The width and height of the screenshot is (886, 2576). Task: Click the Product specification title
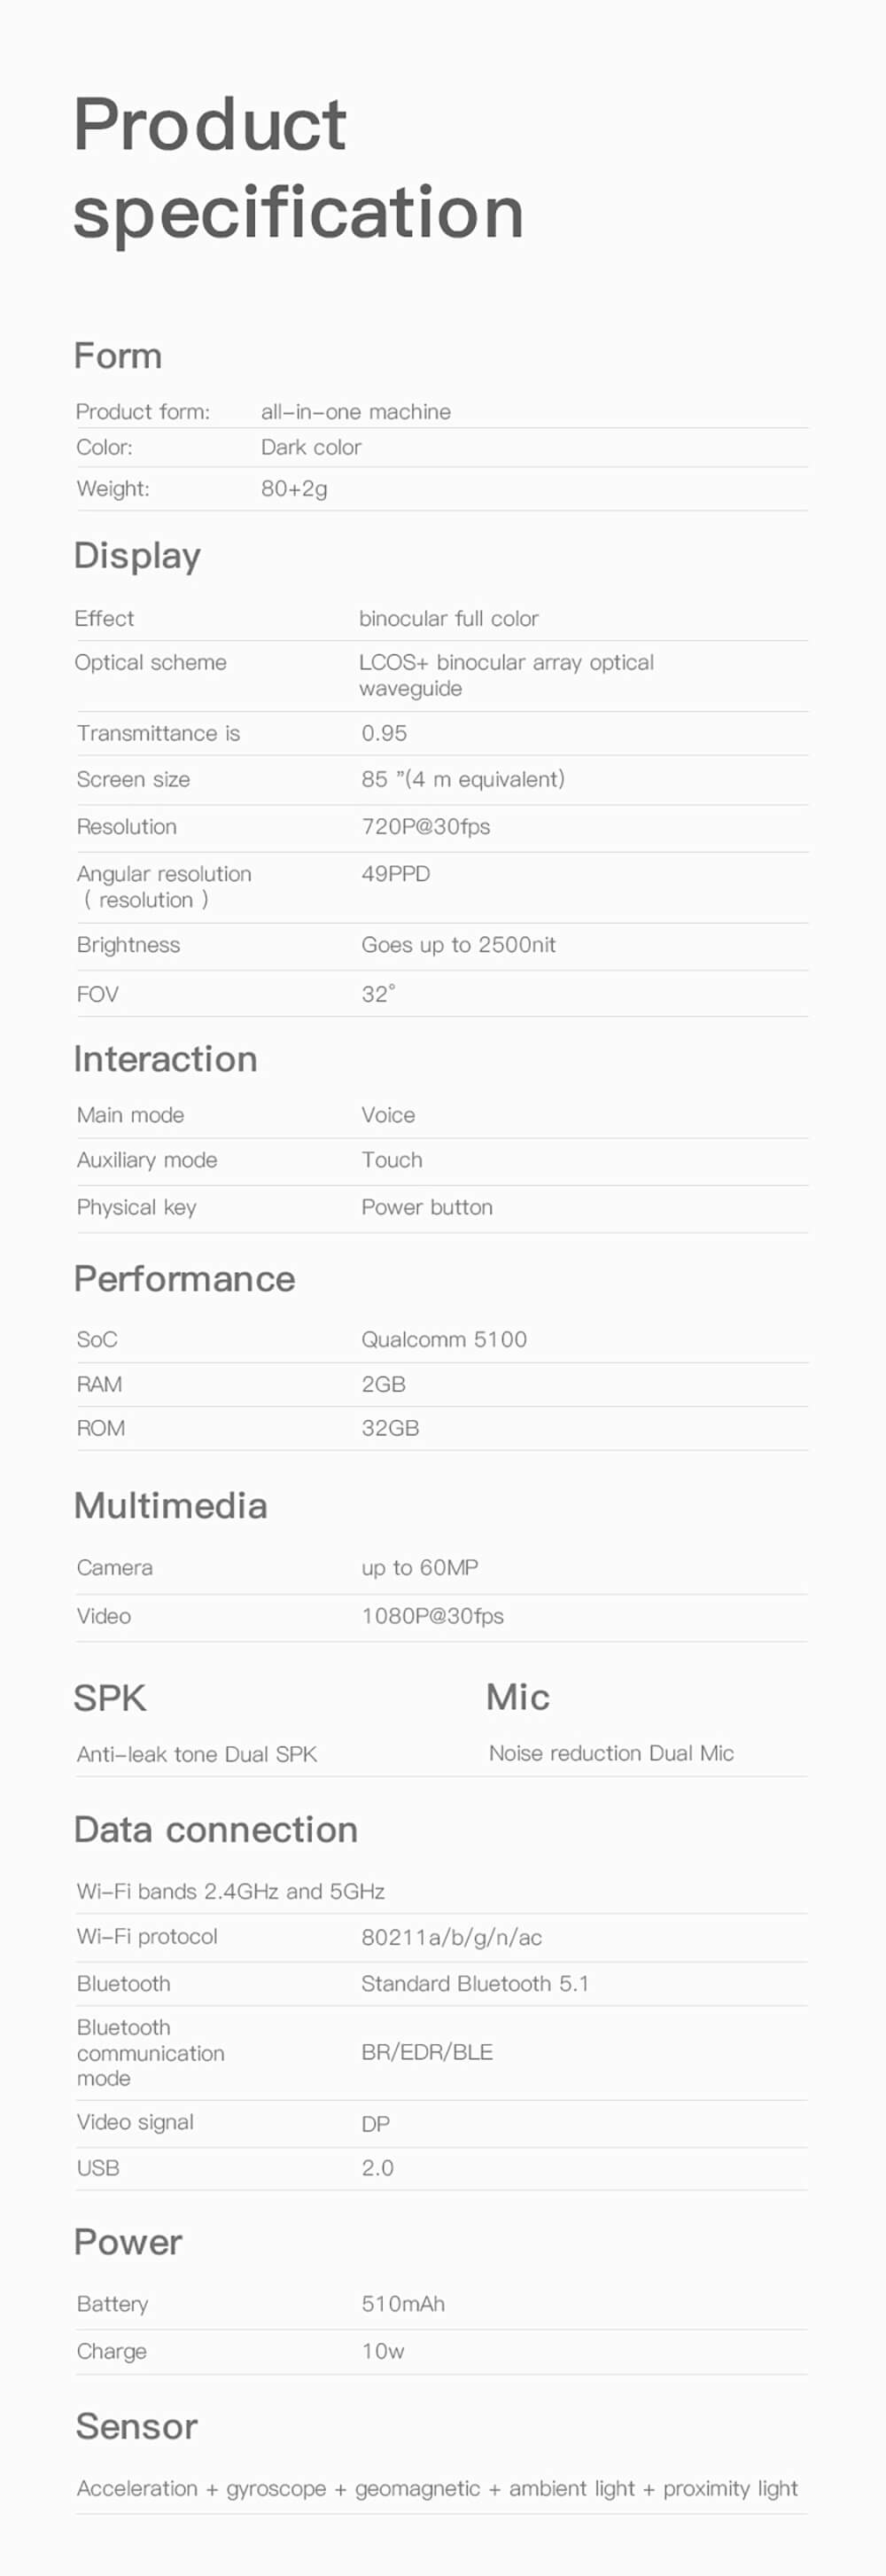298,167
